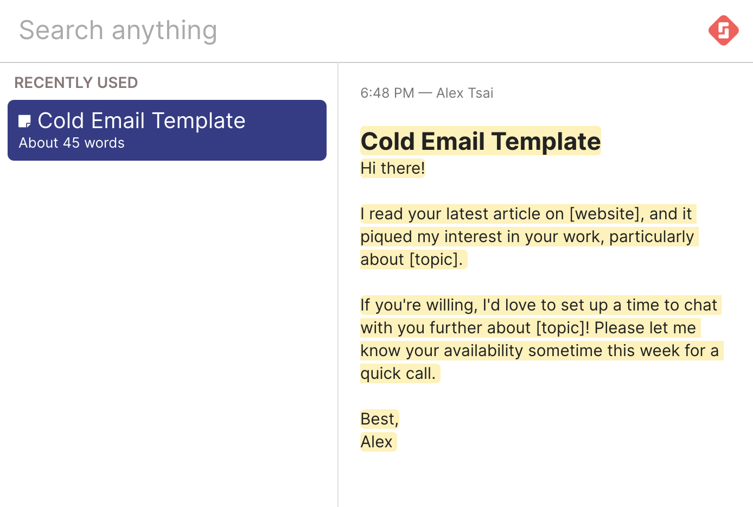This screenshot has width=753, height=507.
Task: Click the highlighted greeting line Hi there!
Action: [x=392, y=168]
